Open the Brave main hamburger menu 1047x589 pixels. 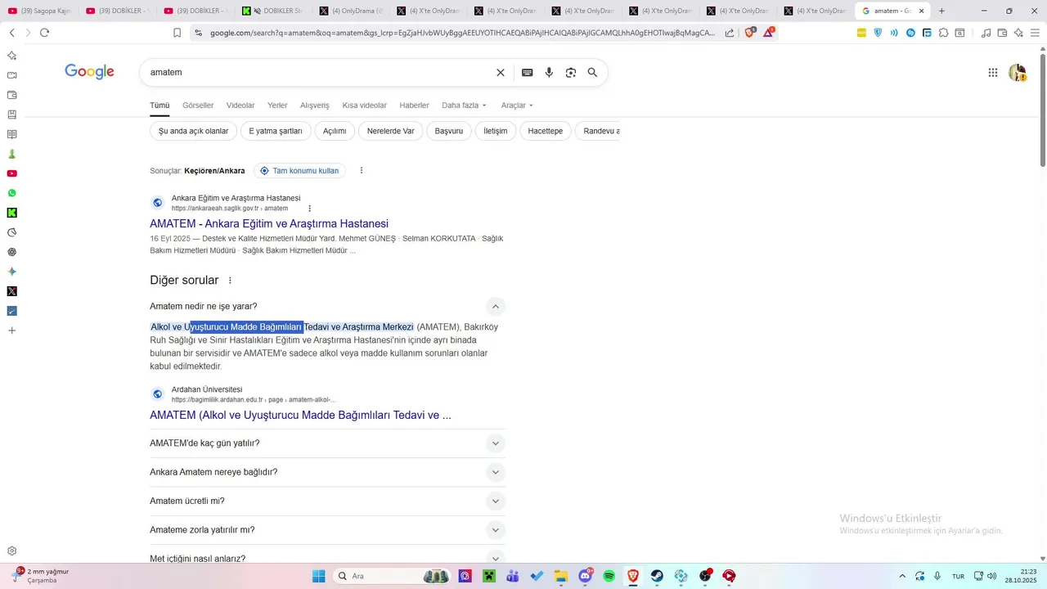[1035, 33]
